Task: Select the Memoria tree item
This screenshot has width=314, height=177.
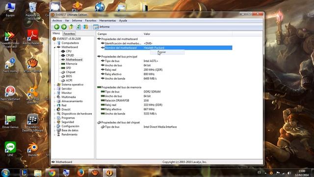Action: [71, 63]
